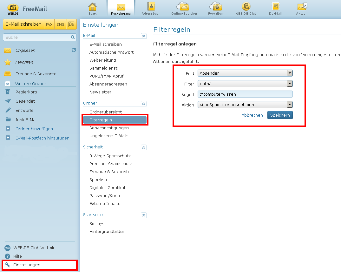The image size is (341, 272).
Task: Click the search magnifier icon
Action: (x=73, y=37)
